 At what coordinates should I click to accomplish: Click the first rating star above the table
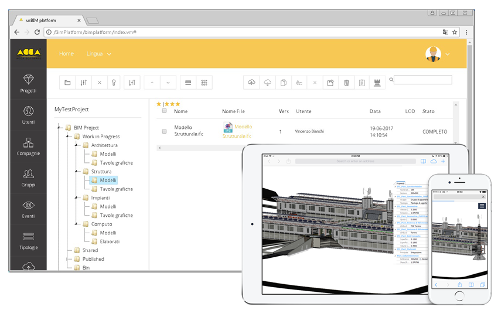tap(159, 104)
